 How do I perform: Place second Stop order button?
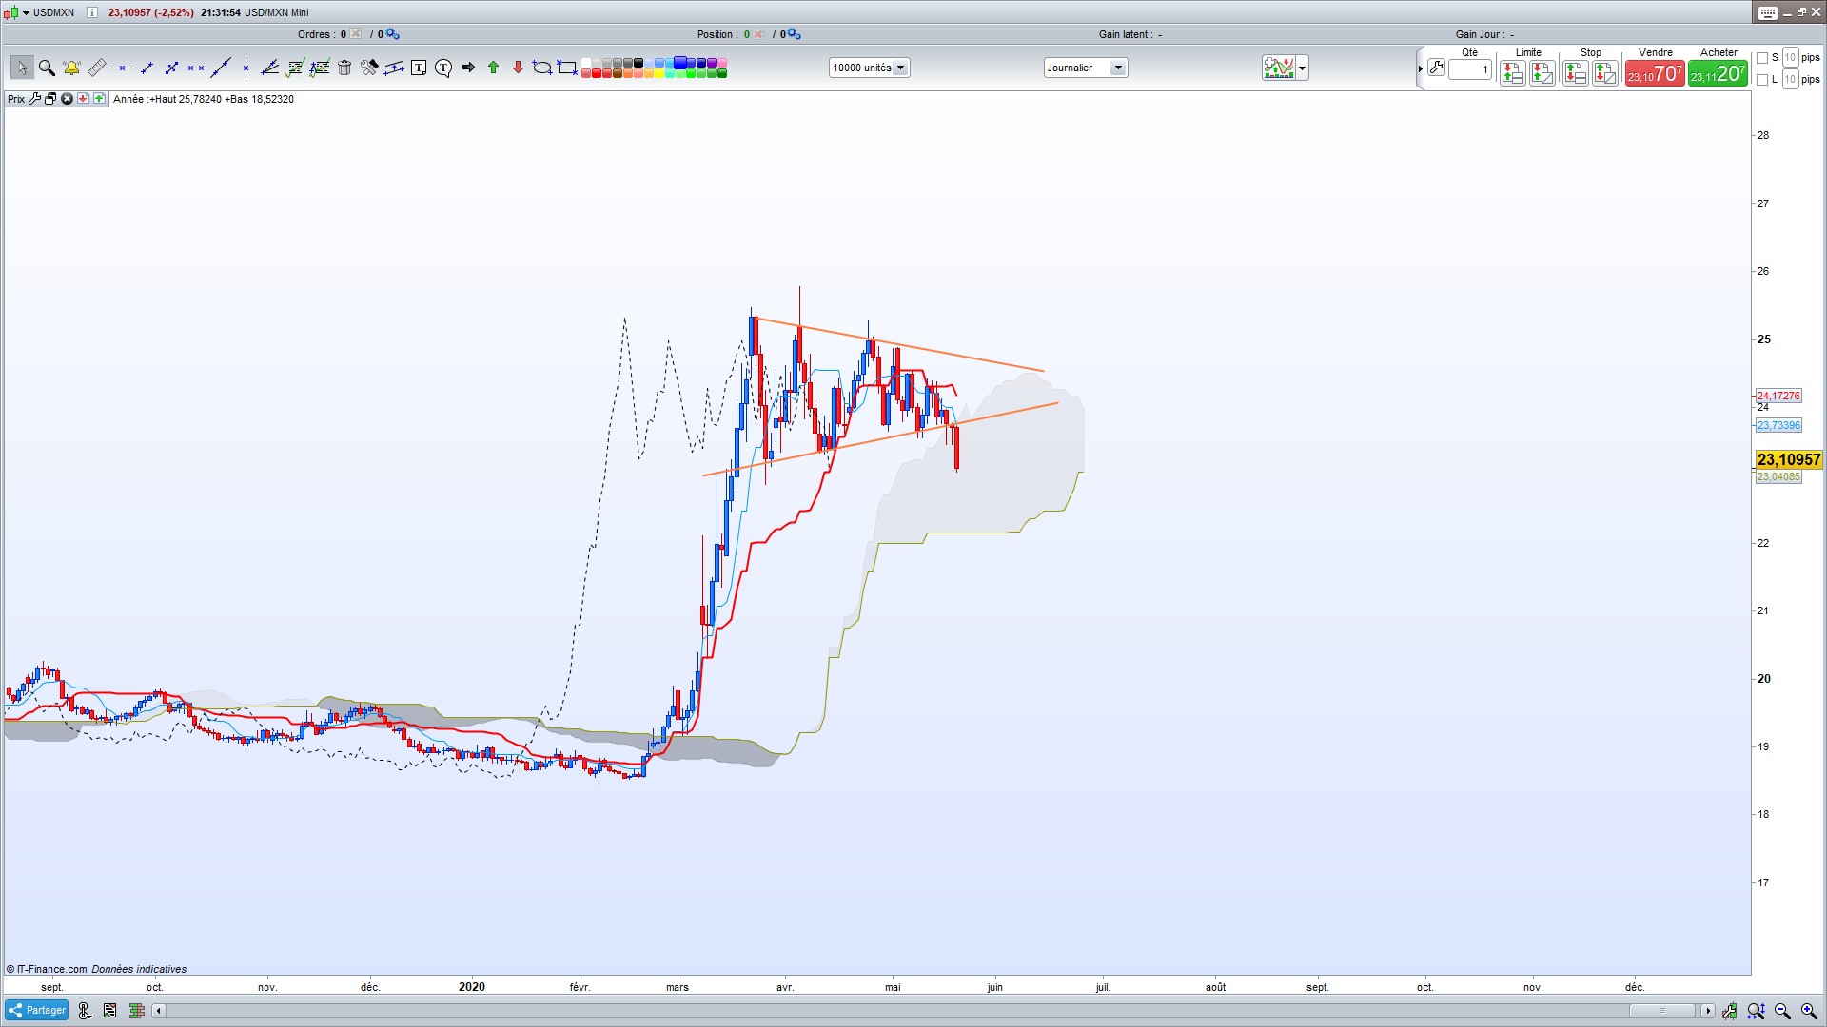coord(1605,73)
